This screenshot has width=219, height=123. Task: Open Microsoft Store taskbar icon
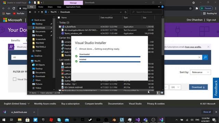pos(27,120)
